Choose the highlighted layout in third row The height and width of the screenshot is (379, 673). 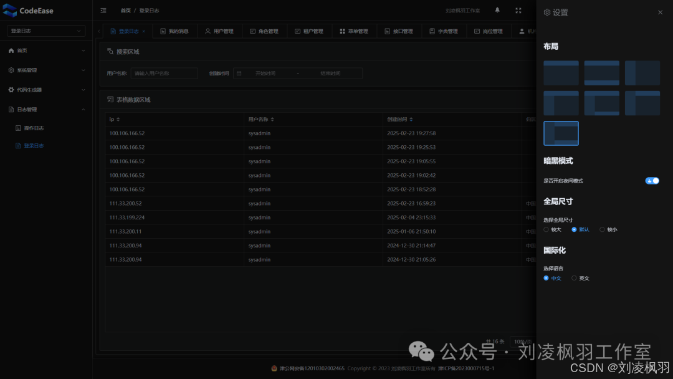click(x=561, y=133)
